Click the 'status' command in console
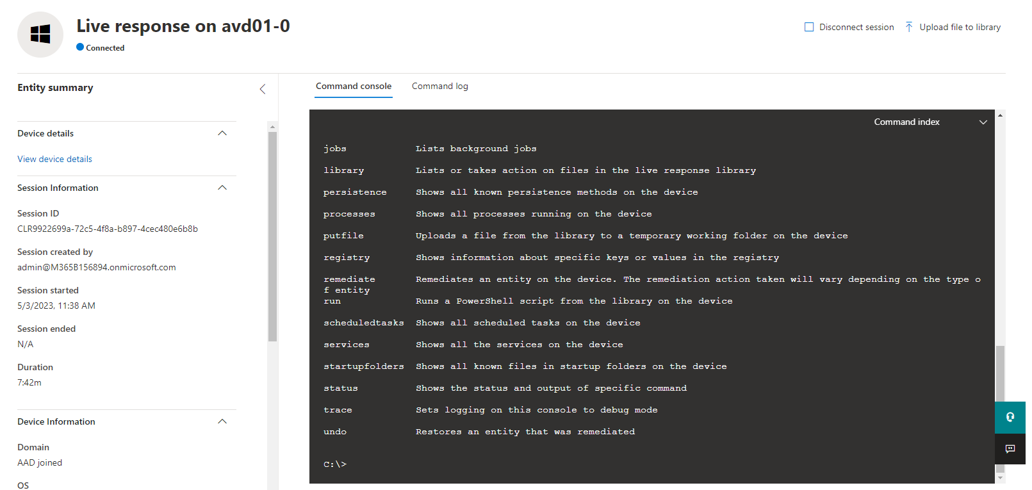Viewport: 1032px width, 490px height. (x=341, y=388)
